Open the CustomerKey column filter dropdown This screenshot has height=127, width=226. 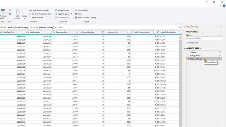(x=76, y=32)
